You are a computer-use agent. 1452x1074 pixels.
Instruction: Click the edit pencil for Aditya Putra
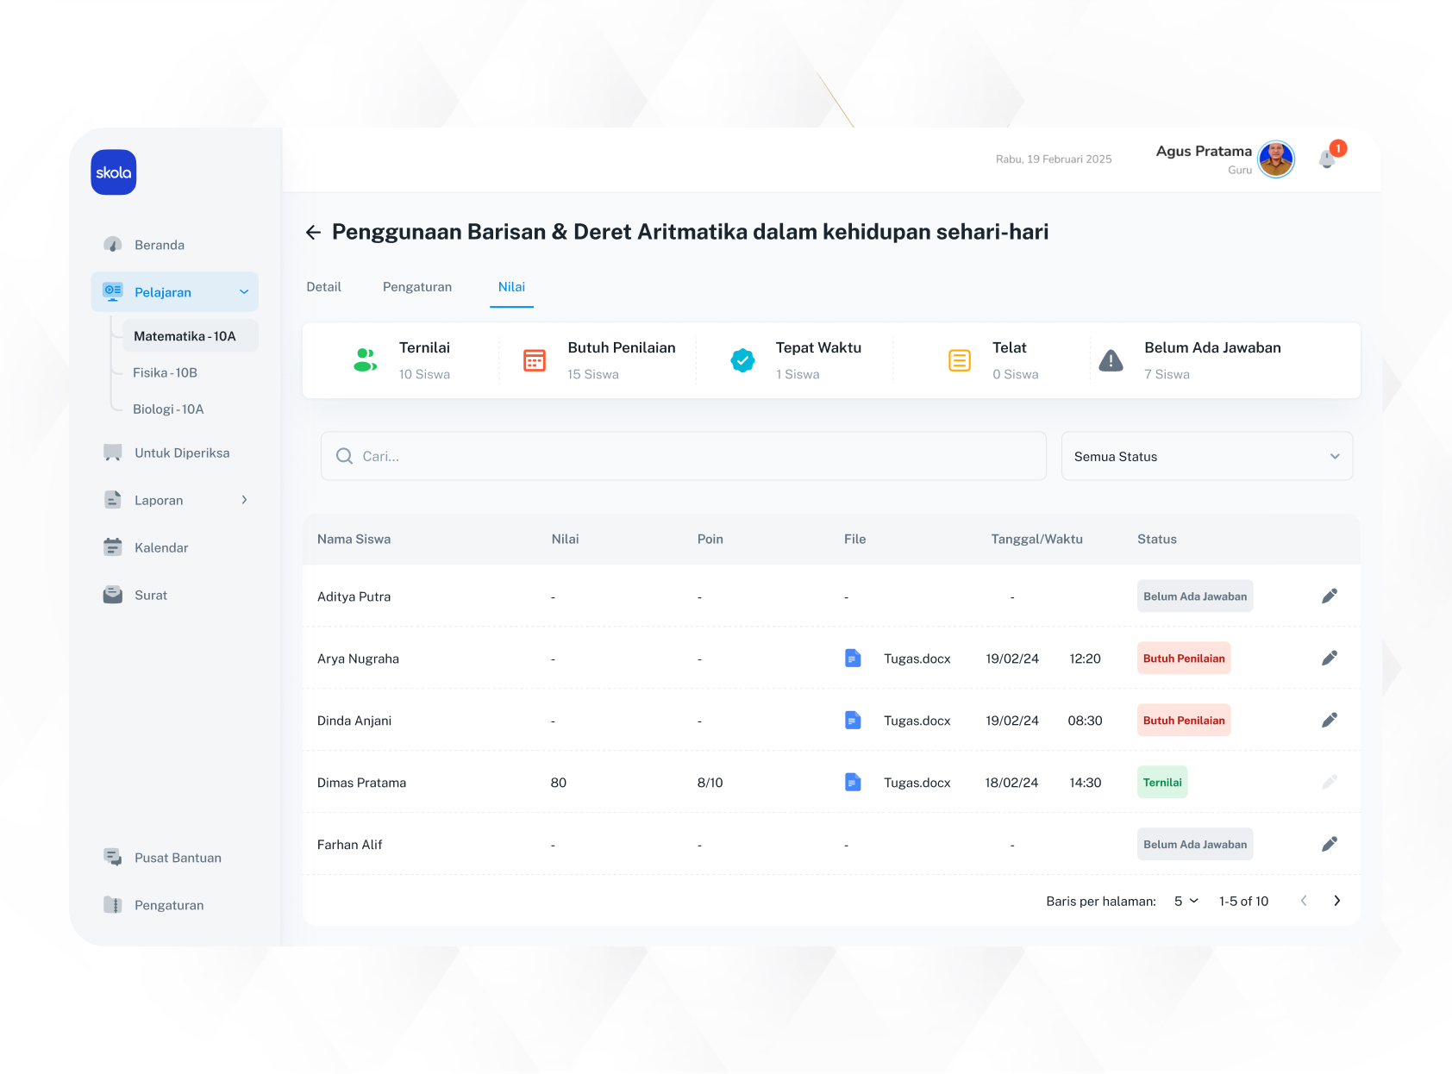1330,596
